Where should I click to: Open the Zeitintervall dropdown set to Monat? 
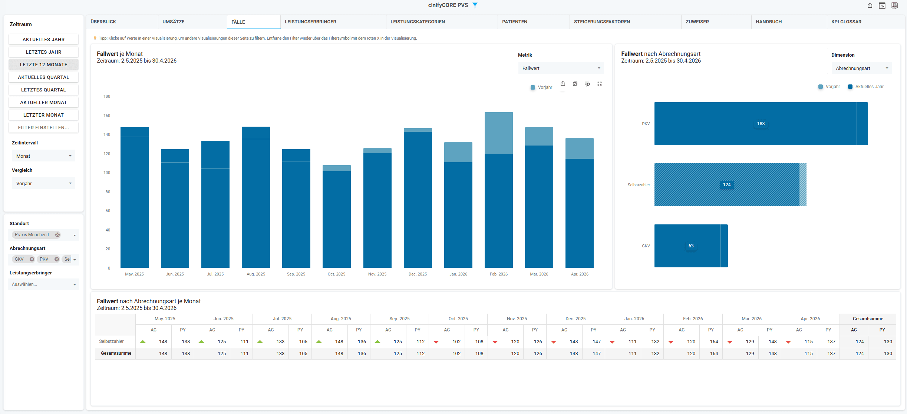pyautogui.click(x=43, y=156)
